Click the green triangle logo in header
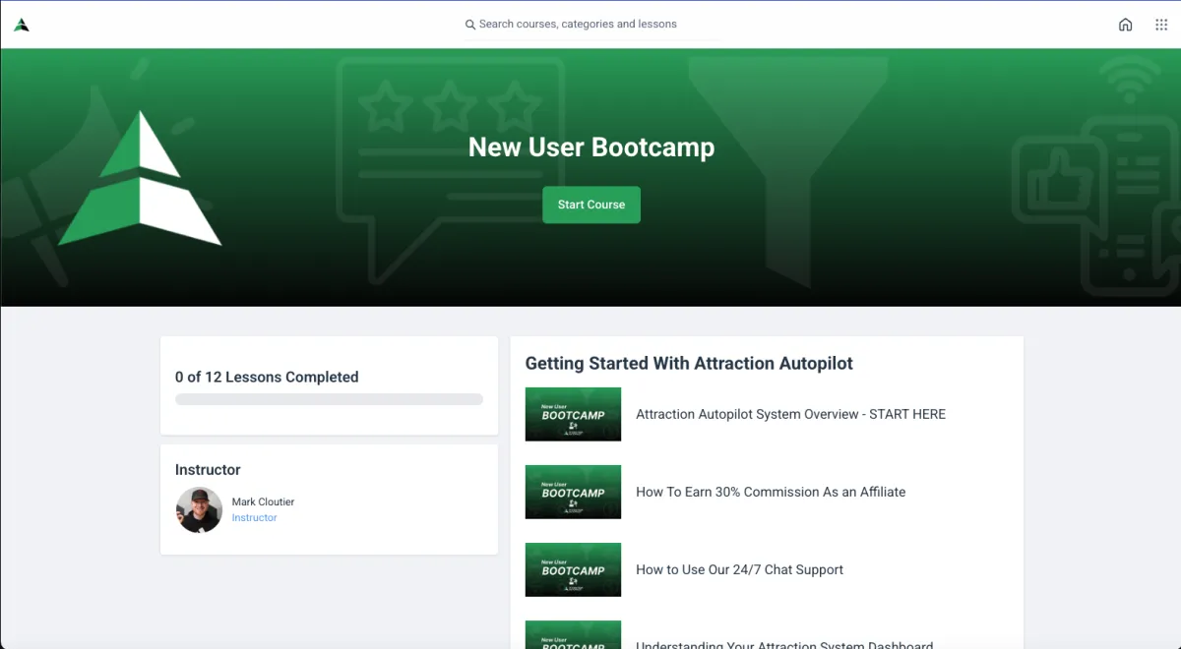 pyautogui.click(x=22, y=25)
